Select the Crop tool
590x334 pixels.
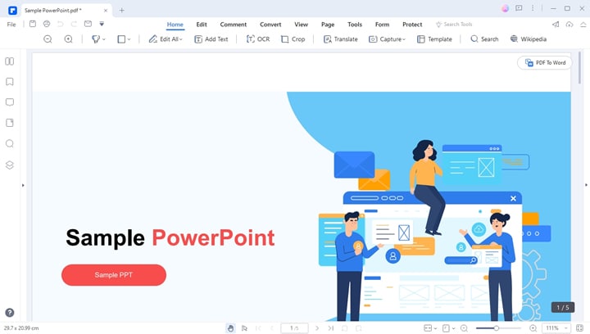click(293, 39)
